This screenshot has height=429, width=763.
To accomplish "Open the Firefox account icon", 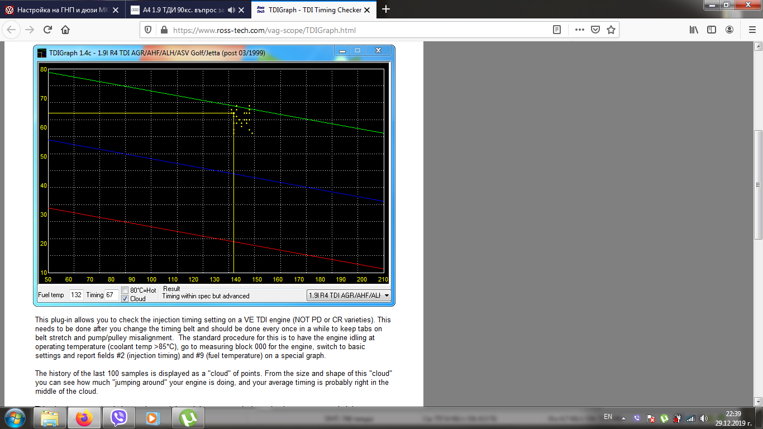I will (x=729, y=30).
